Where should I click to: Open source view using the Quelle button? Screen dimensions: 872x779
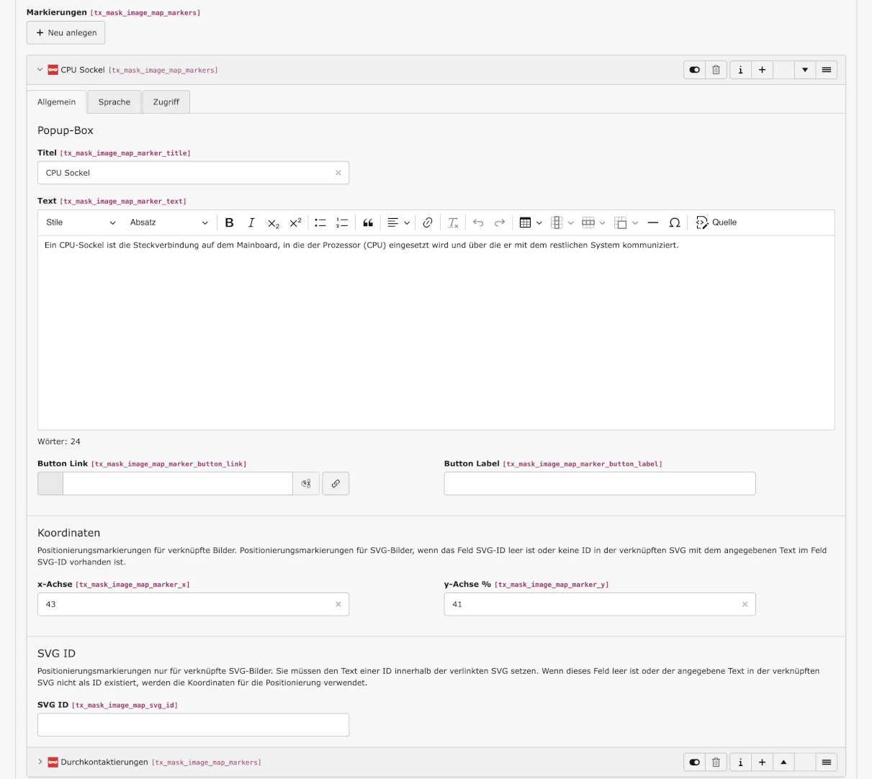point(716,222)
